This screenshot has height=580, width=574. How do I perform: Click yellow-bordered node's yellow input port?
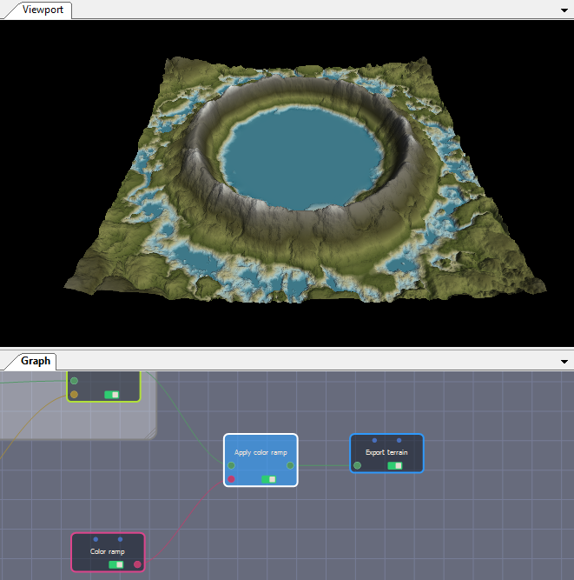click(74, 394)
